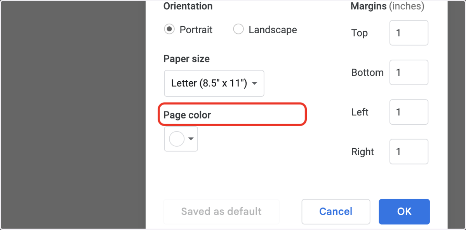Click the Right margin input field

click(x=409, y=151)
